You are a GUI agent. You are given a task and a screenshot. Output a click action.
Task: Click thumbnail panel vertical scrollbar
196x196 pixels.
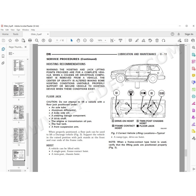(x=28, y=134)
